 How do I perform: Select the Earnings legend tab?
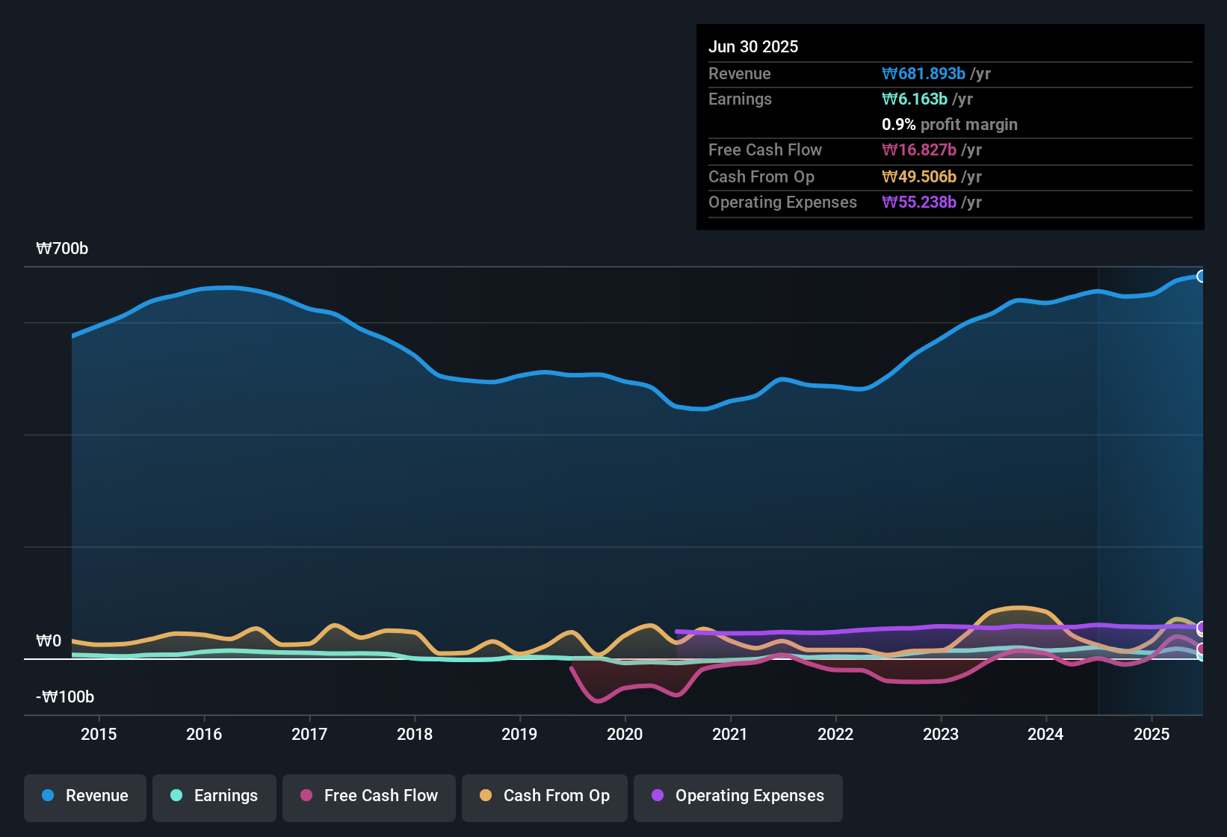click(214, 796)
